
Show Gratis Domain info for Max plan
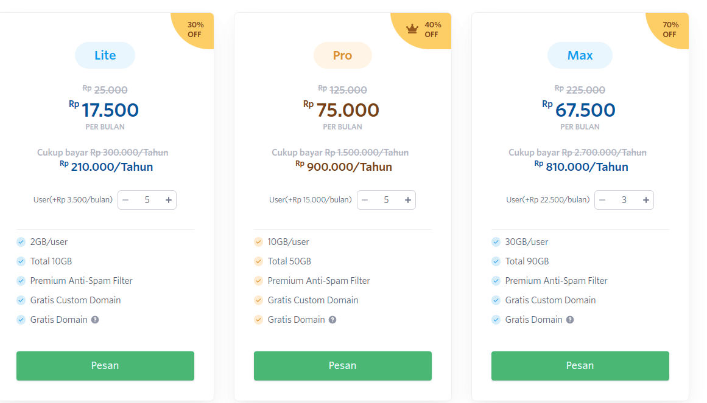[570, 320]
